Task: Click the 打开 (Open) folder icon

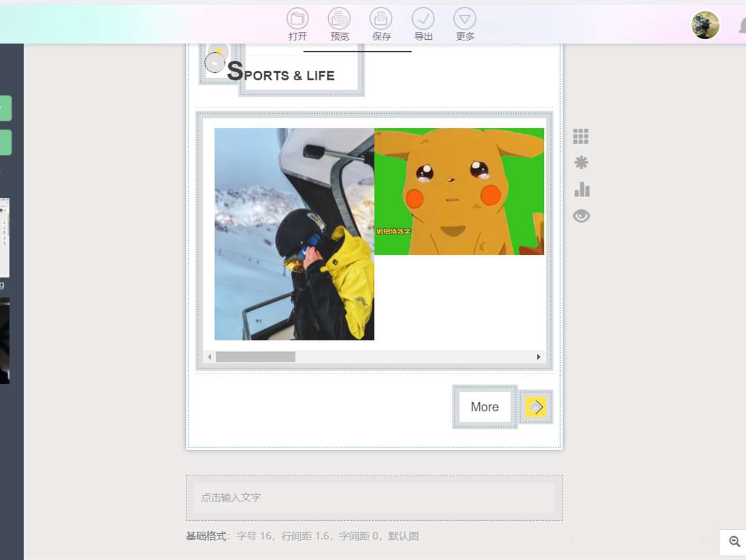Action: tap(297, 18)
